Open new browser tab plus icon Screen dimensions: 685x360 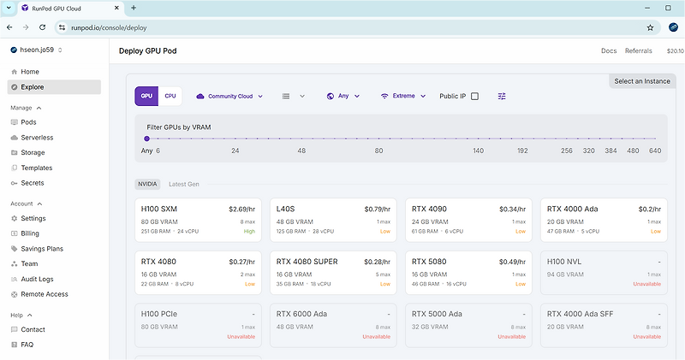click(x=134, y=8)
